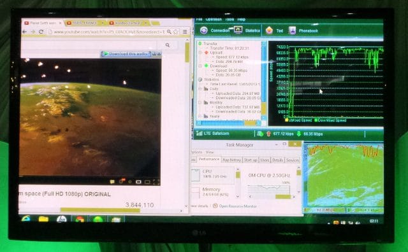The image size is (408, 252).
Task: Open the Text messages section
Action: (274, 31)
